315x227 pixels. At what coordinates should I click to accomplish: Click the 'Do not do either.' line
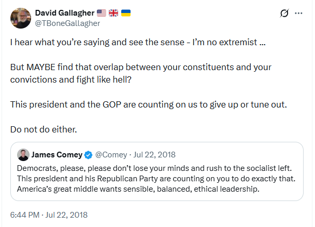tap(43, 128)
